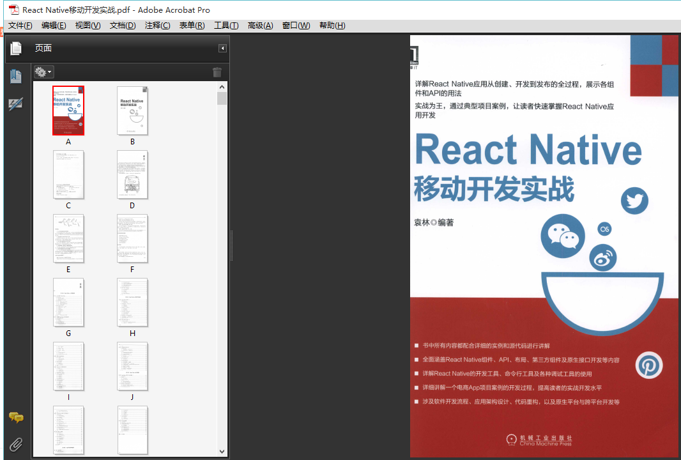Click the scroll up arrow in thumbnails list
This screenshot has width=681, height=460.
pos(222,87)
